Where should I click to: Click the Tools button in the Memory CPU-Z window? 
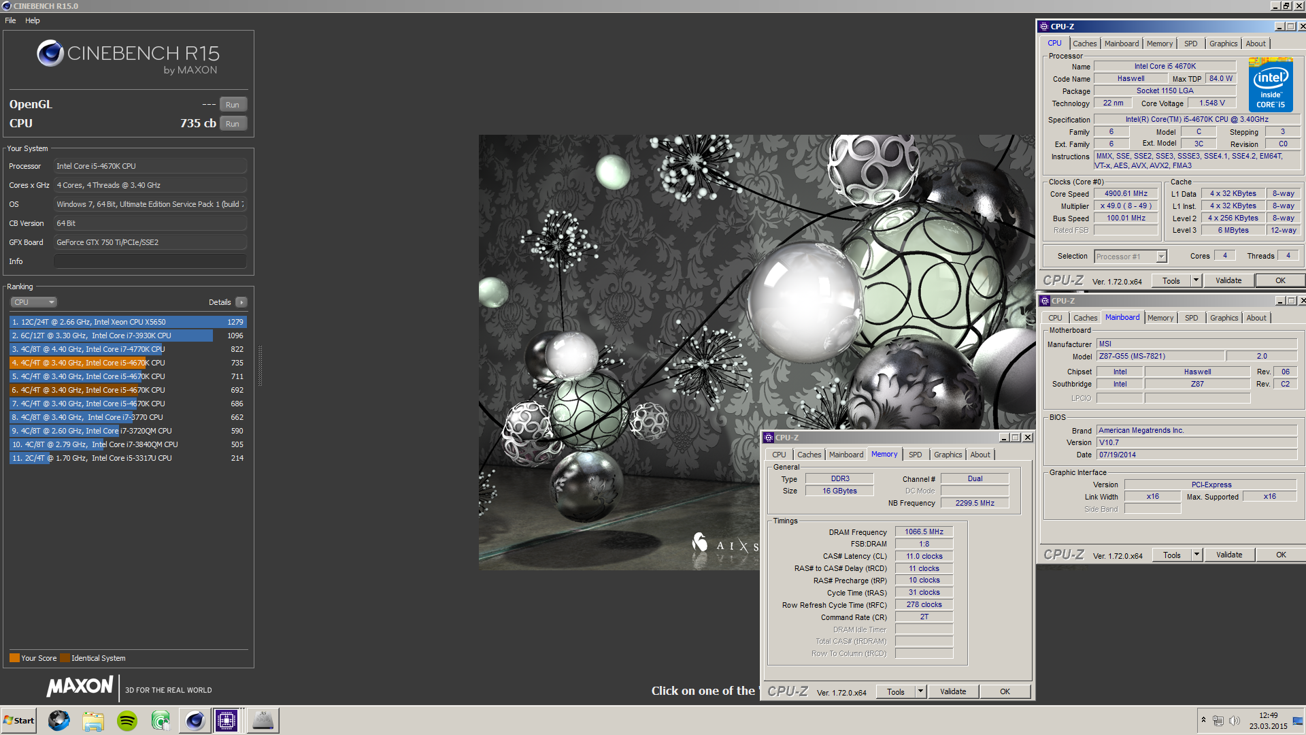tap(896, 691)
